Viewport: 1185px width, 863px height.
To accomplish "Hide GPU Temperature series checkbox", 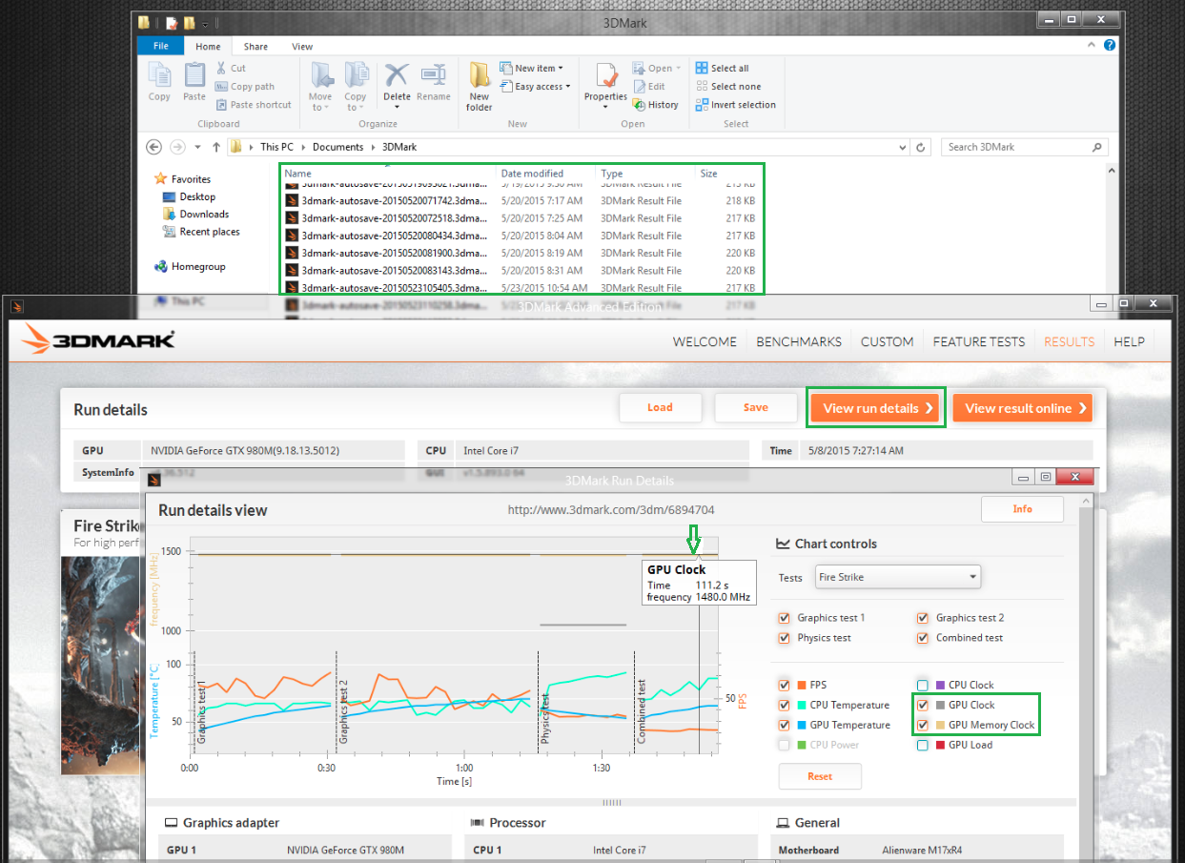I will pos(785,725).
